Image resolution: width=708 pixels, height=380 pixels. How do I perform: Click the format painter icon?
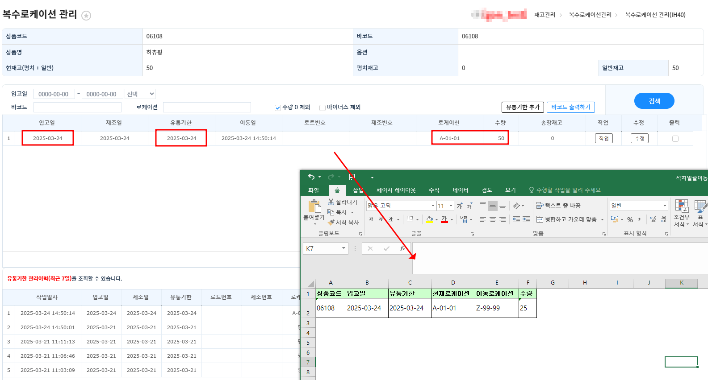coord(331,222)
